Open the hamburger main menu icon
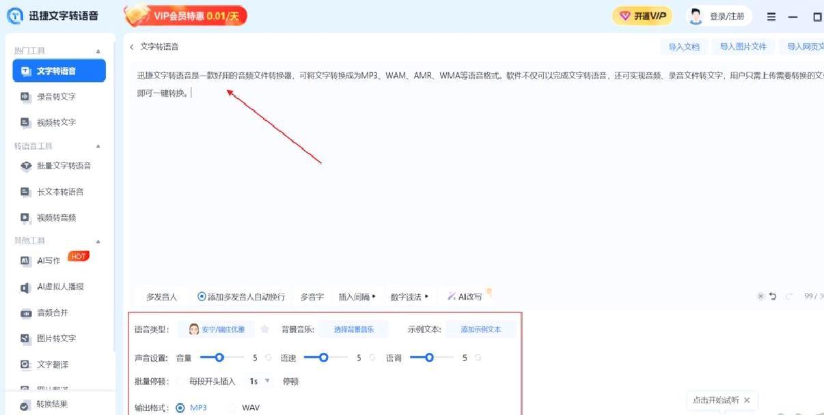This screenshot has height=415, width=824. 771,17
